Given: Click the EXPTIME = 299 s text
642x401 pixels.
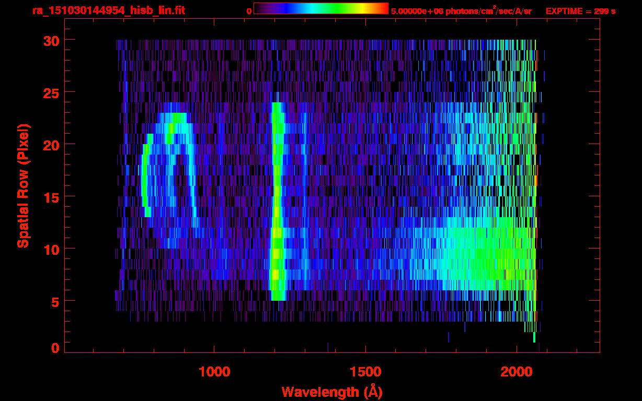Looking at the screenshot, I should pyautogui.click(x=580, y=11).
